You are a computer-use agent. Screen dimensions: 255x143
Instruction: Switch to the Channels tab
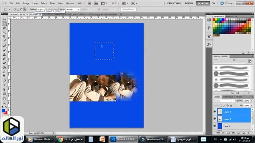coord(228,97)
